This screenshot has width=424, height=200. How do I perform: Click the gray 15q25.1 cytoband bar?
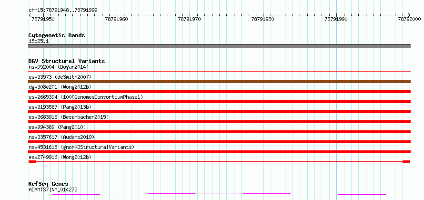[x=219, y=46]
